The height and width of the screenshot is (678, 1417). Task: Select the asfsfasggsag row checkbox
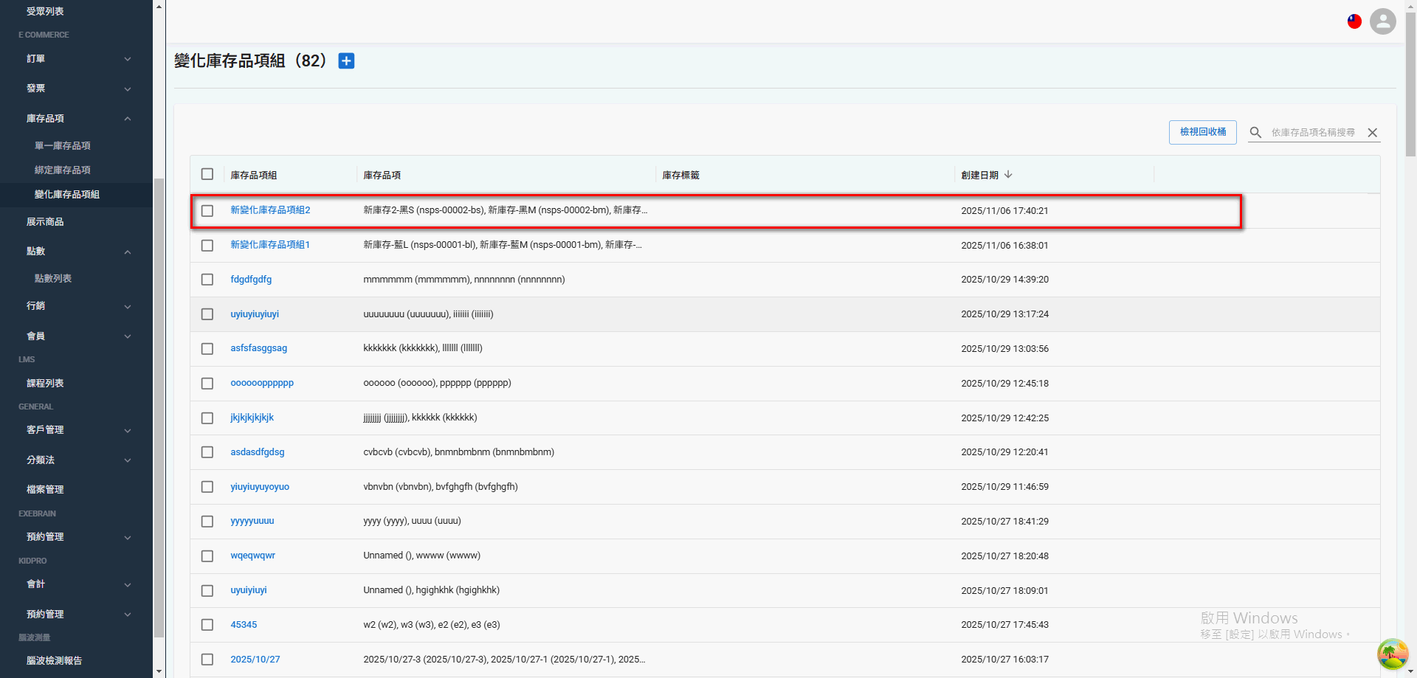(207, 349)
